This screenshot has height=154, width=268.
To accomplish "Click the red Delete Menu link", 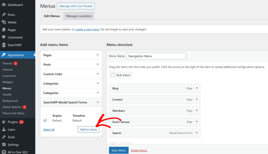I will click(139, 150).
